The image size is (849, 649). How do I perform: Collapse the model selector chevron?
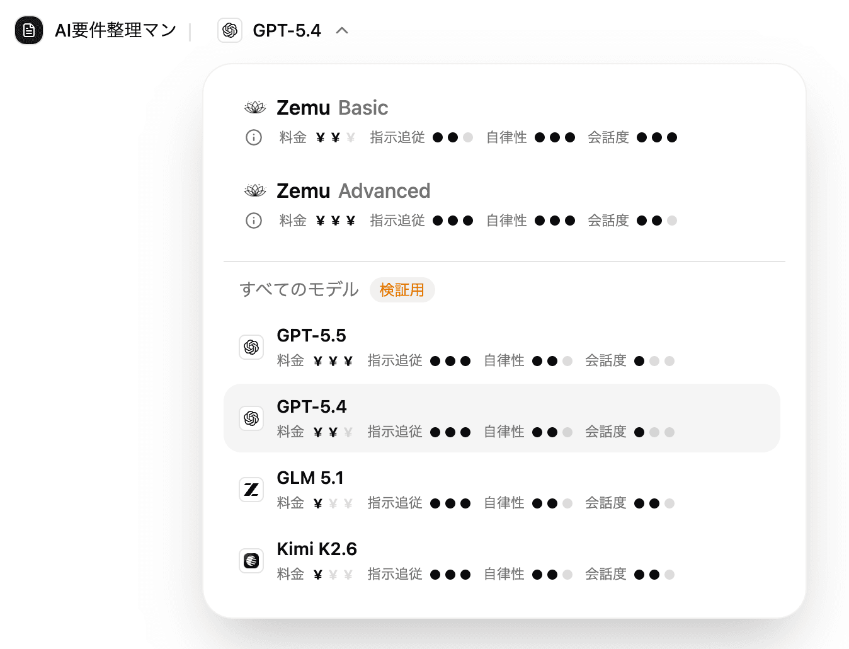pyautogui.click(x=342, y=30)
